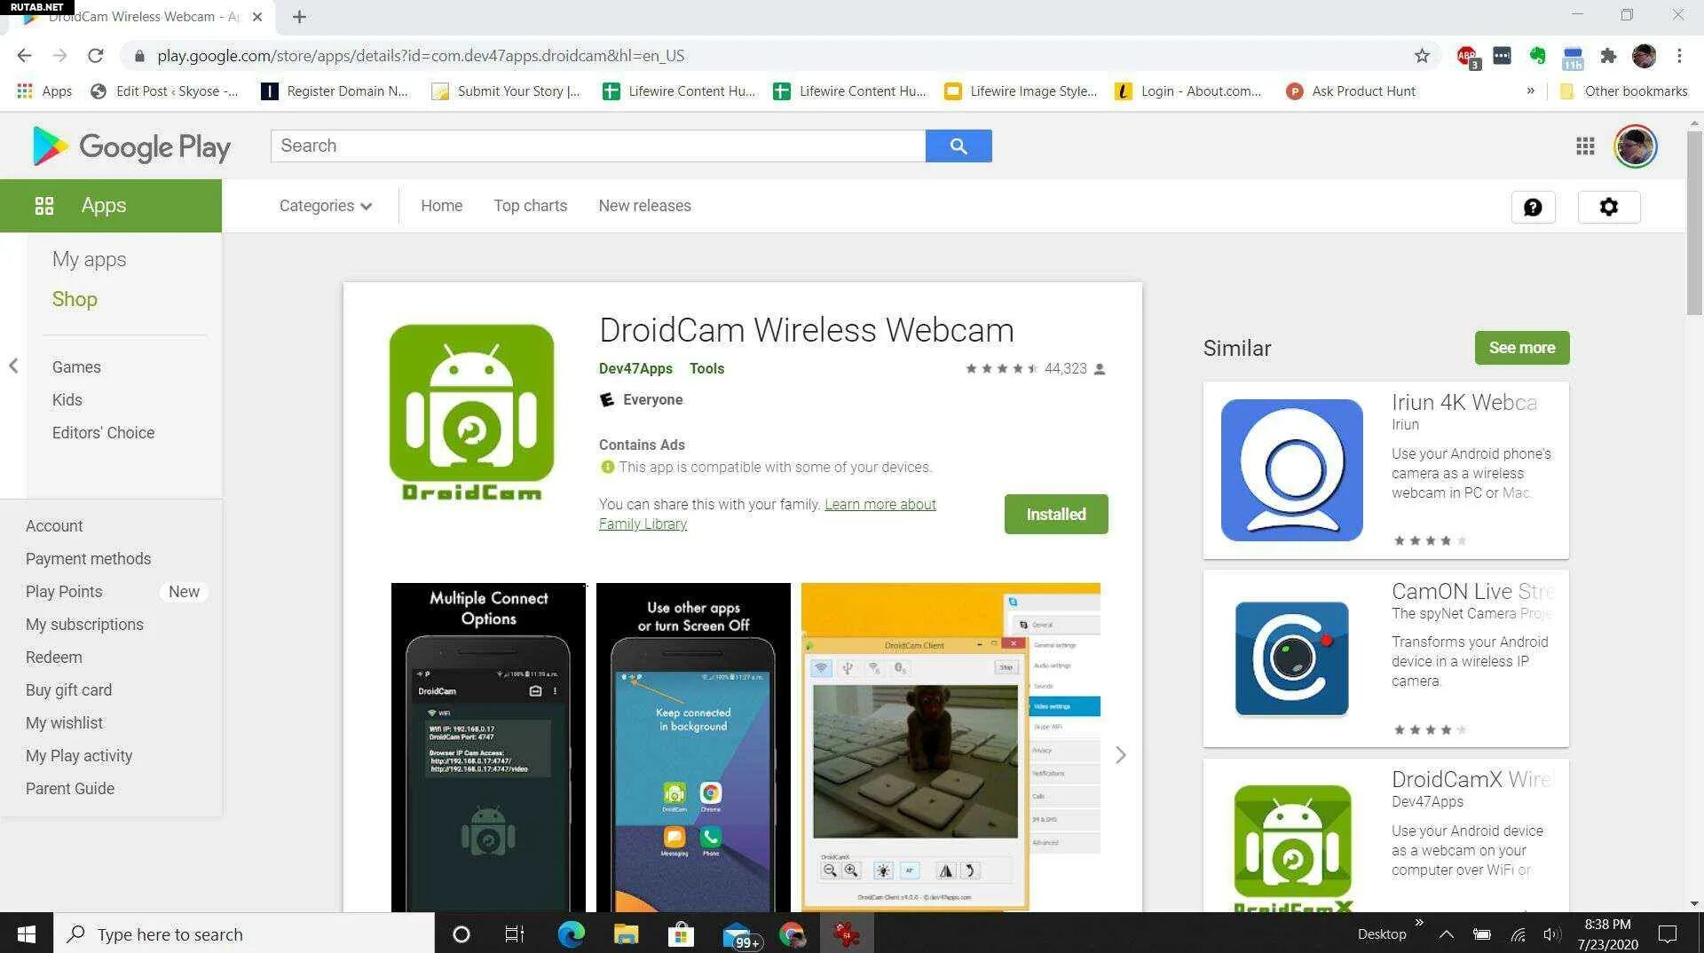Open Ask Product Hunt bookmark

point(1350,91)
